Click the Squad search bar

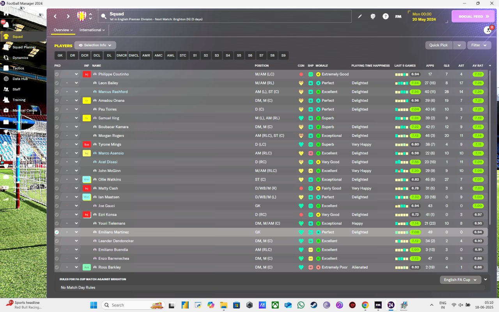pyautogui.click(x=225, y=16)
